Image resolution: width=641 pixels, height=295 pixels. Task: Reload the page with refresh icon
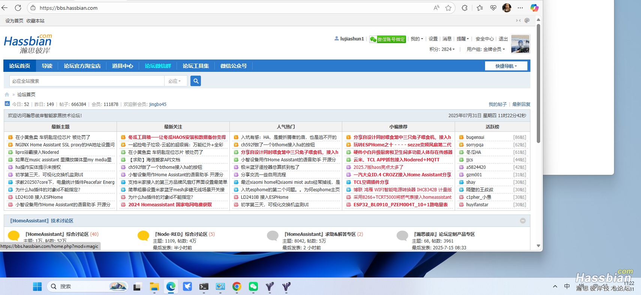pos(18,7)
